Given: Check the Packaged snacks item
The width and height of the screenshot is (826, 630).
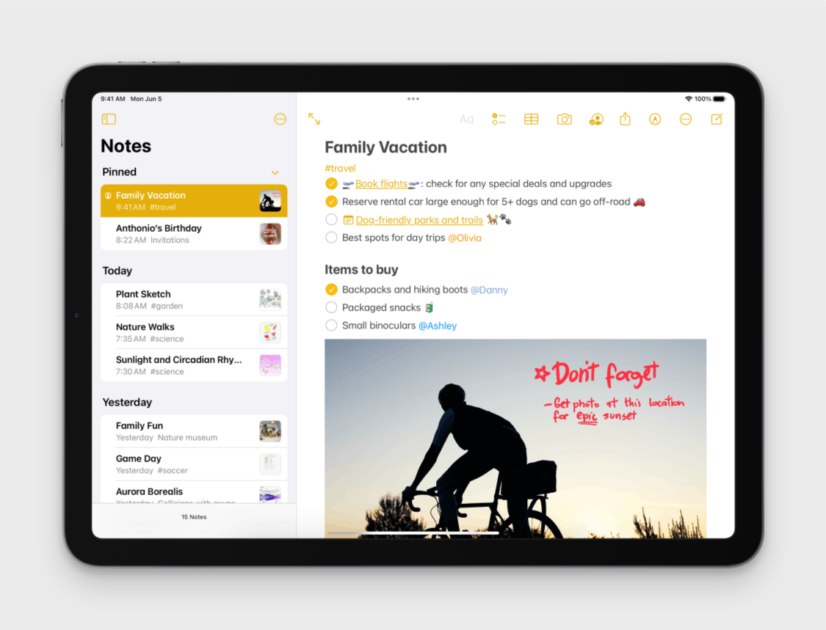Looking at the screenshot, I should pyautogui.click(x=331, y=307).
